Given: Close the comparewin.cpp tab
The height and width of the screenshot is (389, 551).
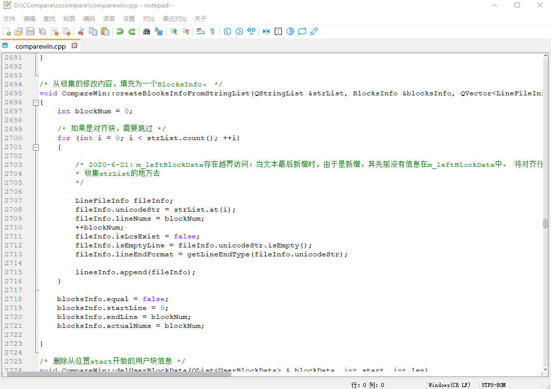Looking at the screenshot, I should (75, 46).
